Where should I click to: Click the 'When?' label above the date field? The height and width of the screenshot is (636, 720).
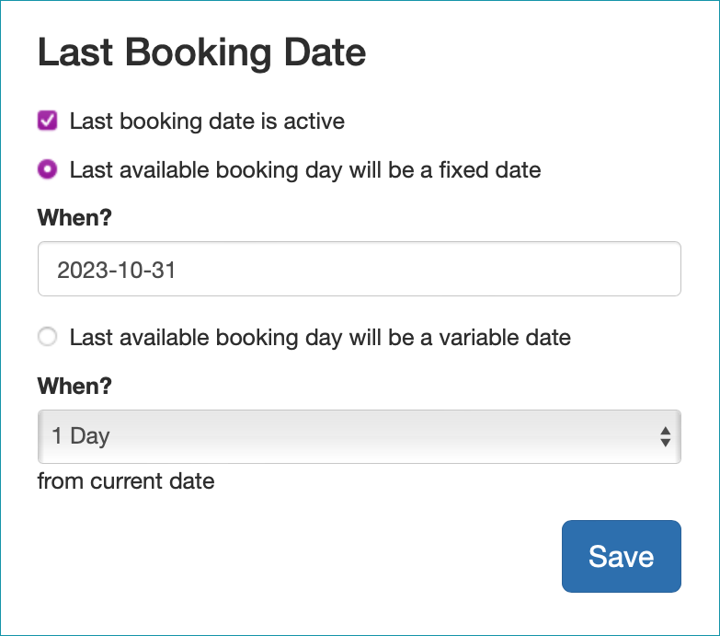coord(74,217)
